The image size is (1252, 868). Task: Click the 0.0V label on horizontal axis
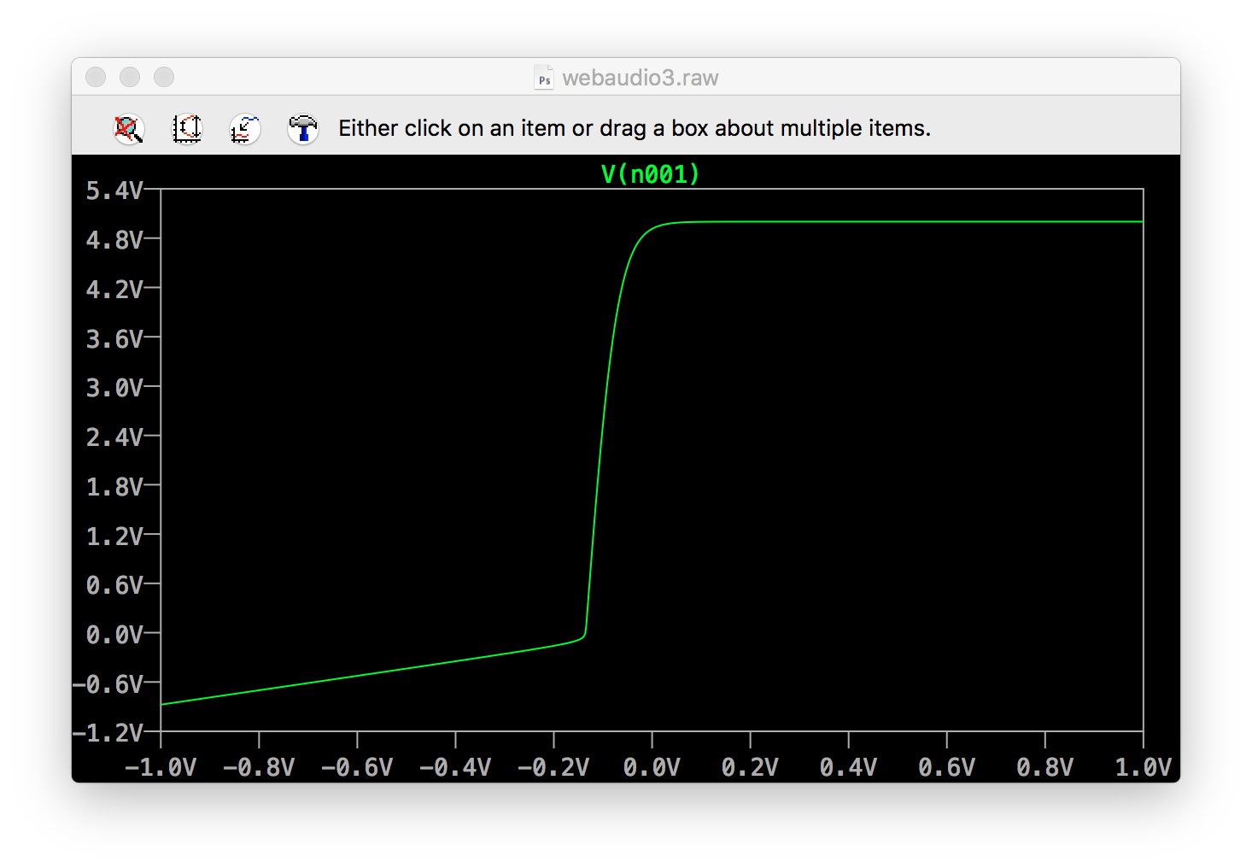651,767
